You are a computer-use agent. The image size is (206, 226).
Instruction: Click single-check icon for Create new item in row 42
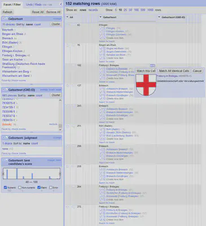point(101,38)
